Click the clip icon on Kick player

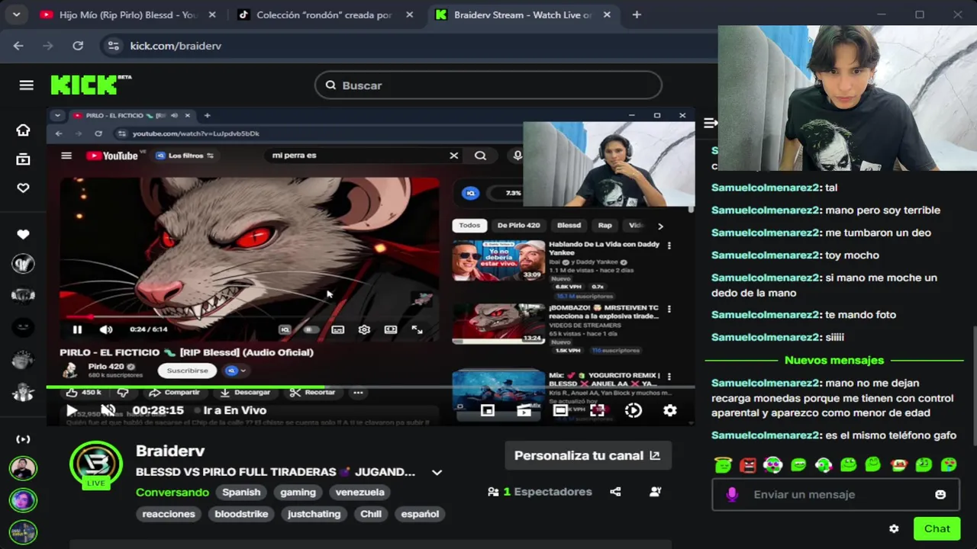pos(524,410)
